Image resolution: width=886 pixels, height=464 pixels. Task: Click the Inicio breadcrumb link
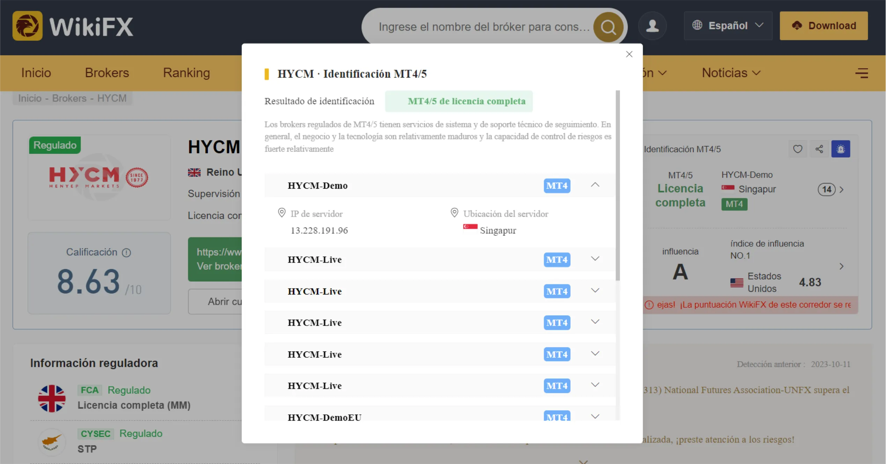pos(30,98)
